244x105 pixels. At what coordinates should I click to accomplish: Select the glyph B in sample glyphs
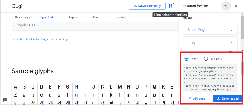(24, 87)
